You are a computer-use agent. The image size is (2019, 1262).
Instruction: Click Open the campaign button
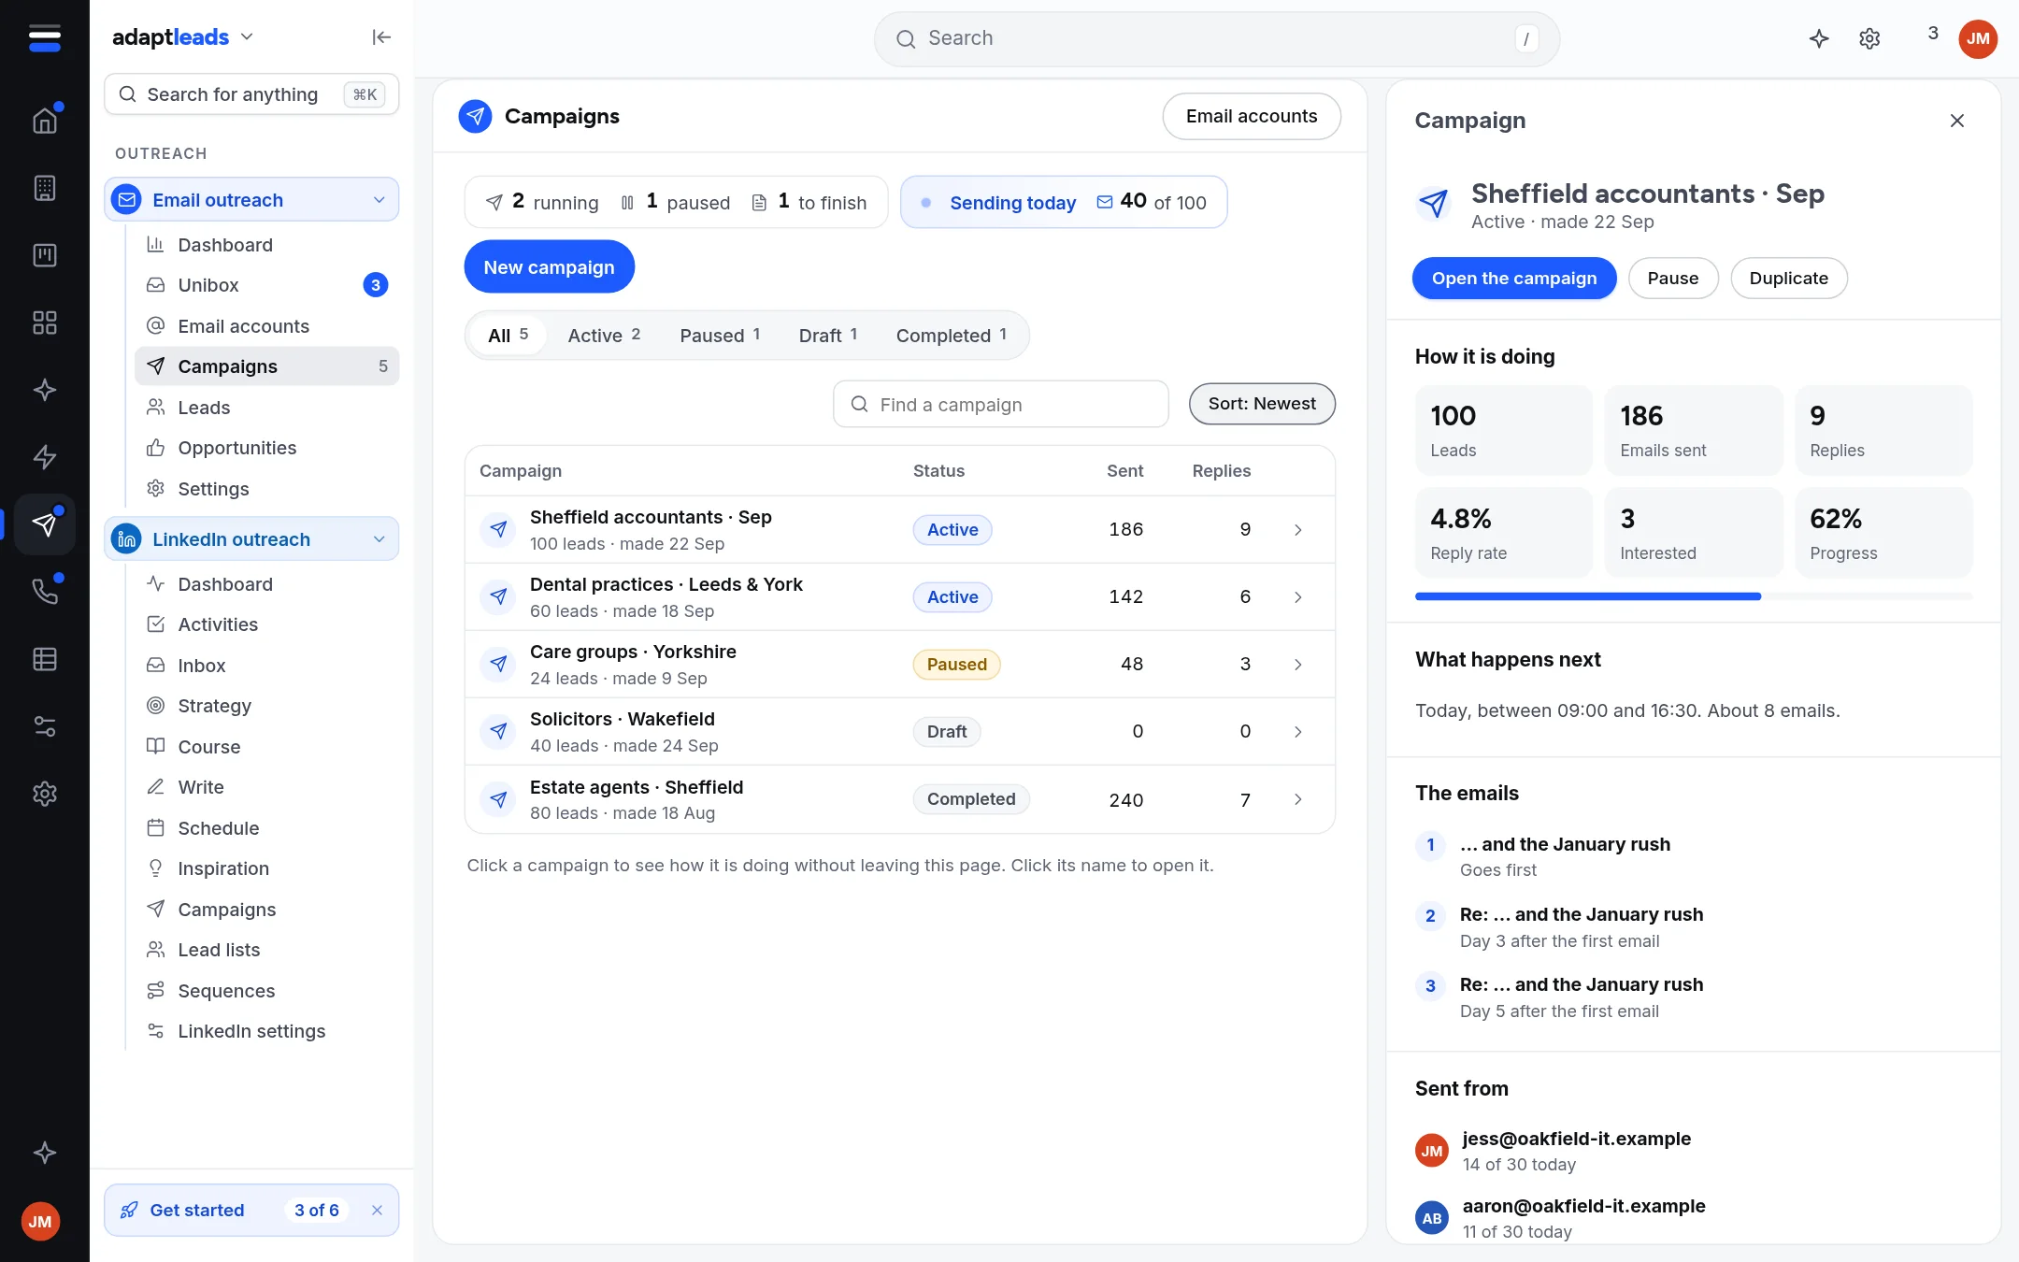click(1514, 279)
